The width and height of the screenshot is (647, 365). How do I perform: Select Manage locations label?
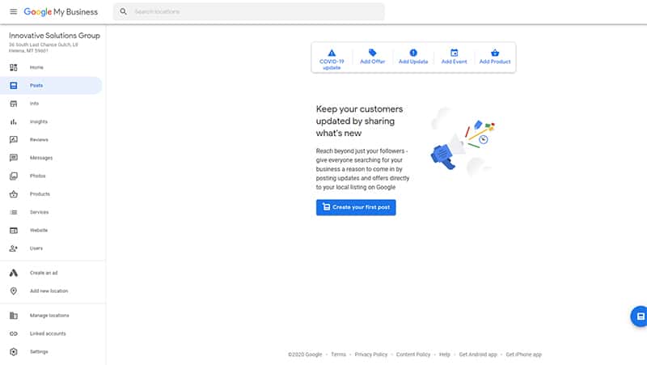click(x=49, y=316)
